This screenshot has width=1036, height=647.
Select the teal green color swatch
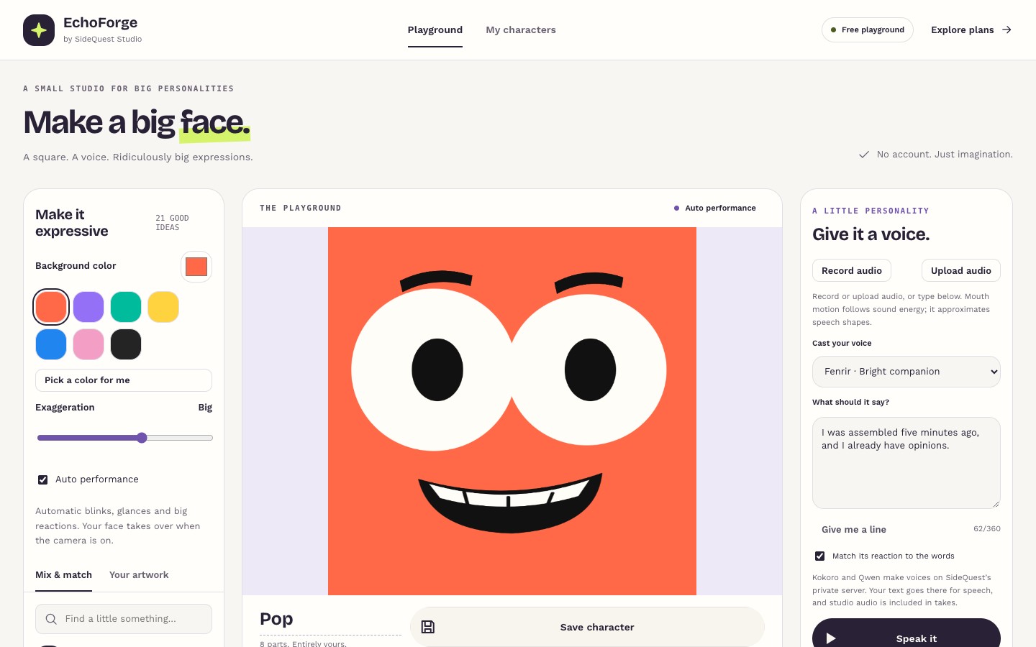(126, 307)
